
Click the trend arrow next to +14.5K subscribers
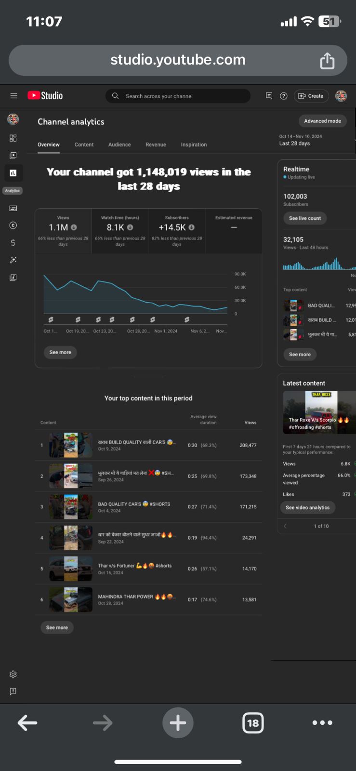[192, 227]
